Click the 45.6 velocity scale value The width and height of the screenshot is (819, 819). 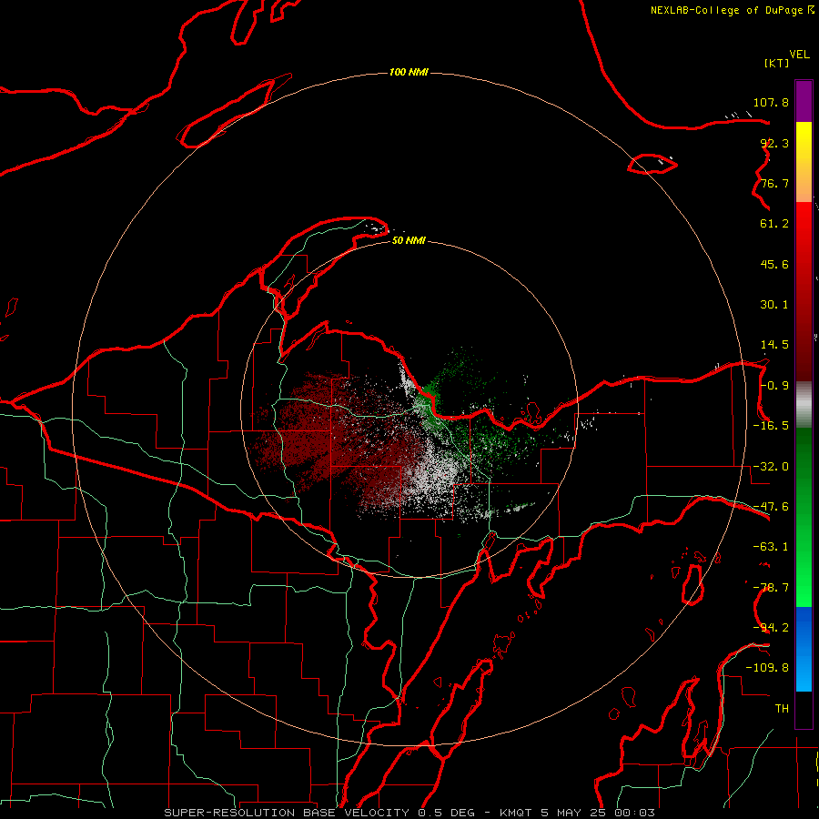click(774, 264)
